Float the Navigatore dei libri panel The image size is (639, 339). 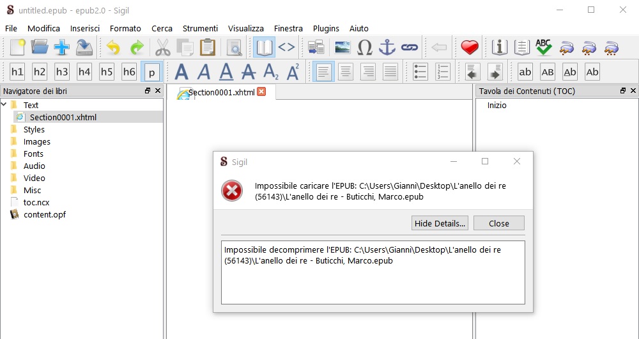148,91
